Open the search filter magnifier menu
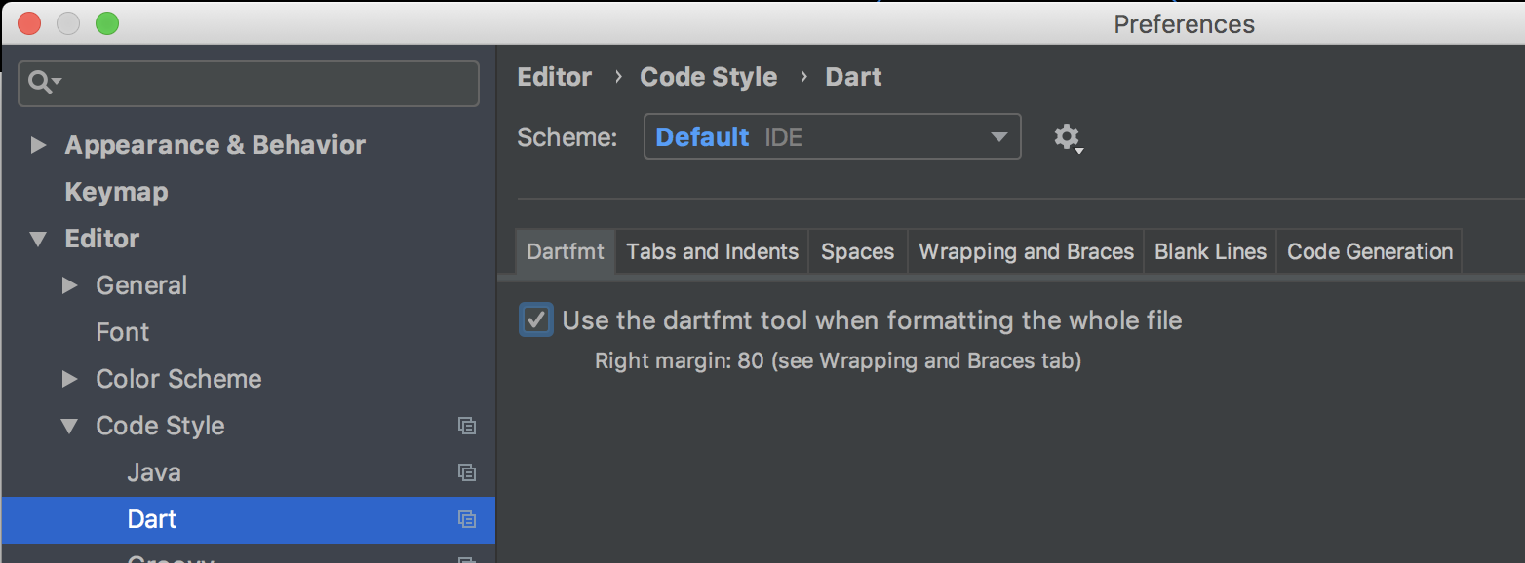This screenshot has height=563, width=1525. click(x=42, y=84)
